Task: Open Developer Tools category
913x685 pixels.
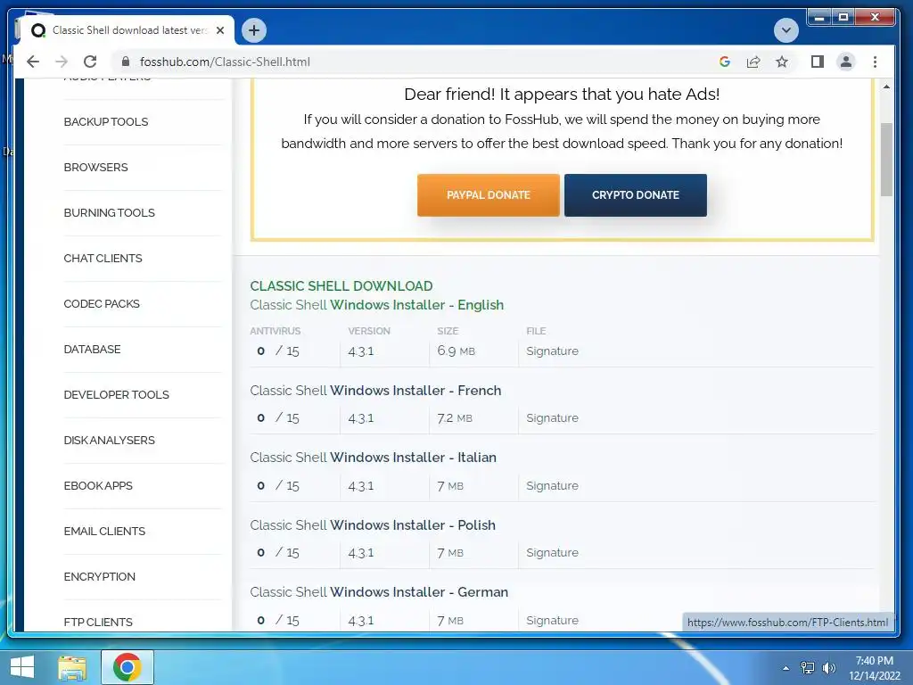Action: tap(117, 394)
